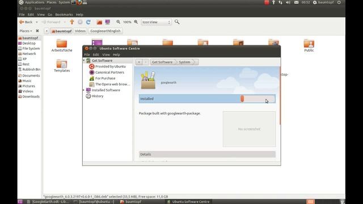Click show desktop icon in bottom panel
Screen dimensions: 363x204
[x=20, y=202]
